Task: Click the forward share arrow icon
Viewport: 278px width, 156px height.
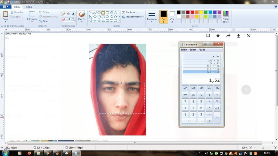Action: click(x=228, y=36)
